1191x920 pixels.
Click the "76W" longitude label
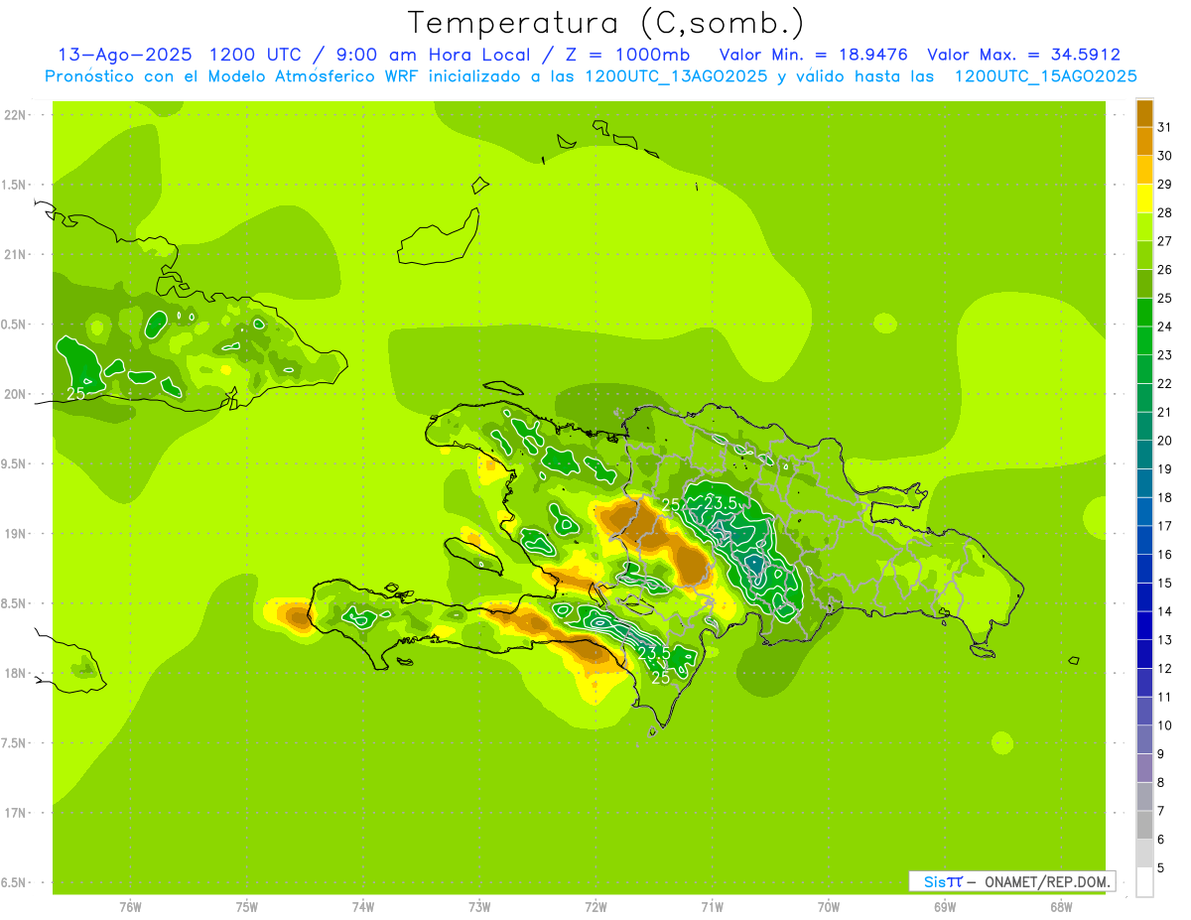coord(130,907)
